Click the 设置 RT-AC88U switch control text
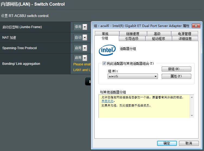 coord(25,16)
